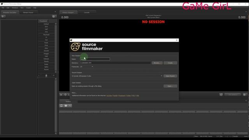Select the viewport selection arrow tool

click(x=61, y=95)
